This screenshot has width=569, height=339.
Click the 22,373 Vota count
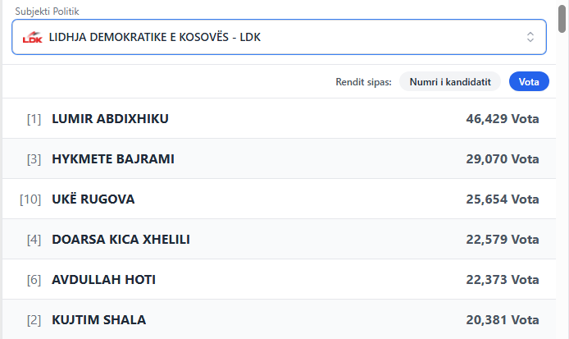(502, 279)
